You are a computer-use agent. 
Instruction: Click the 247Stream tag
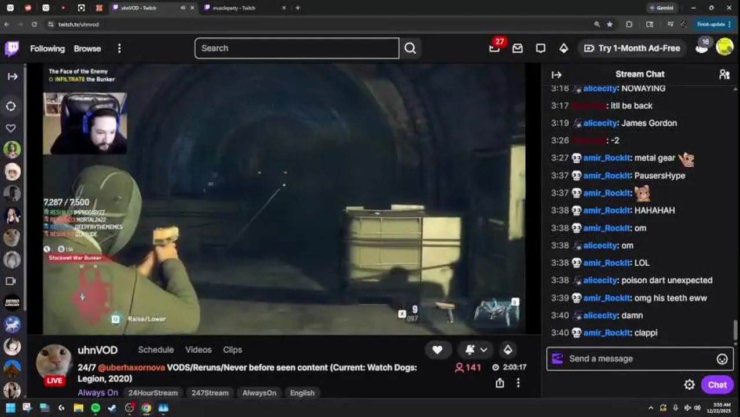[210, 393]
